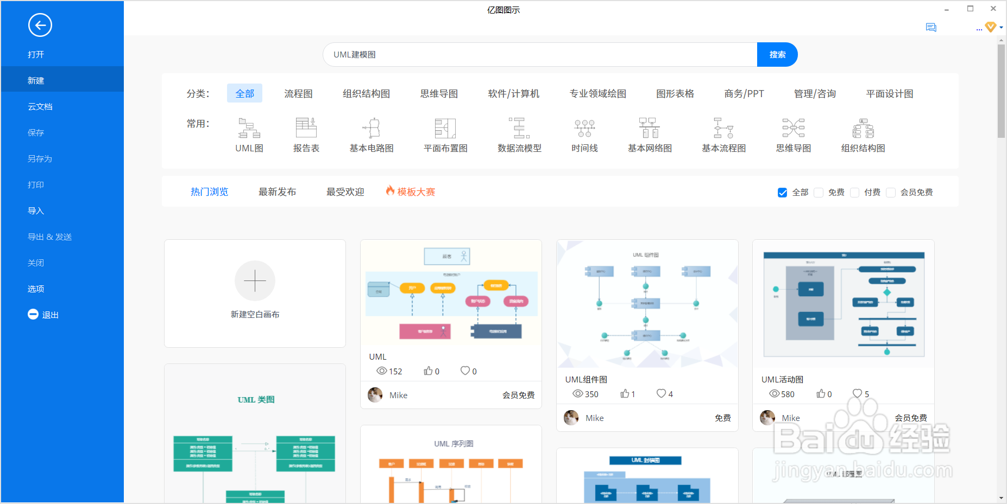
Task: Enable the 会员免费 filter checkbox
Action: (x=891, y=192)
